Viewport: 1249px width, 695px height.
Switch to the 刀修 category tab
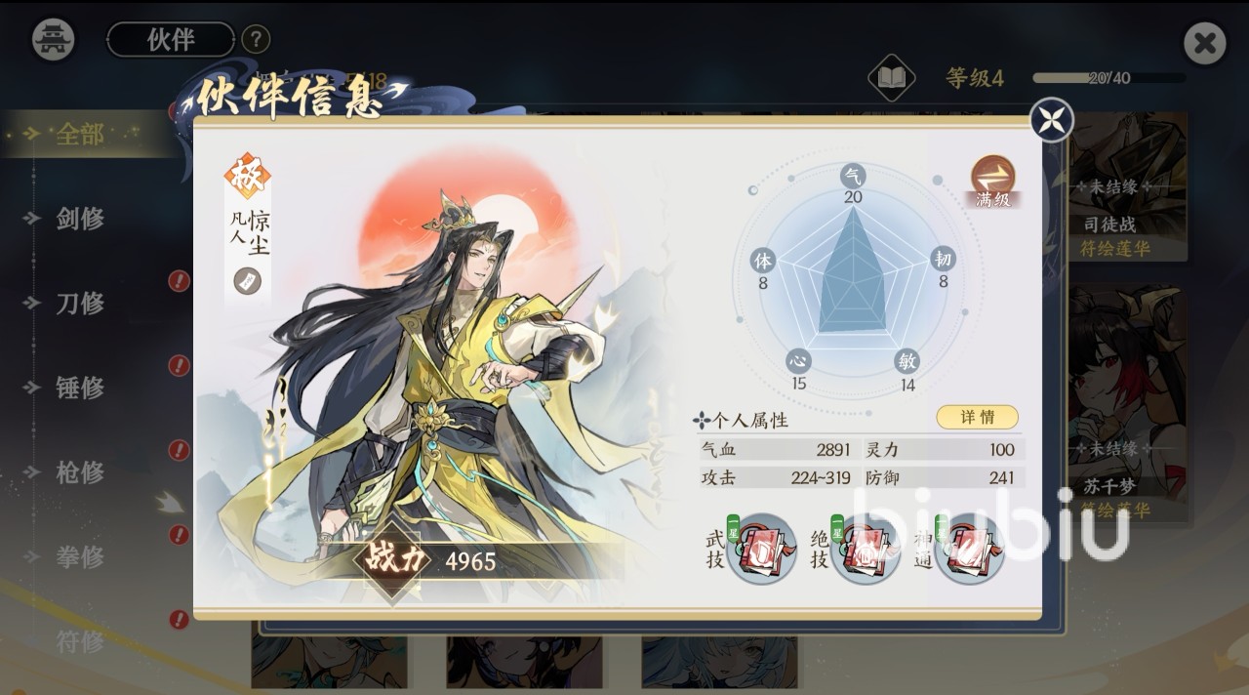pos(80,304)
